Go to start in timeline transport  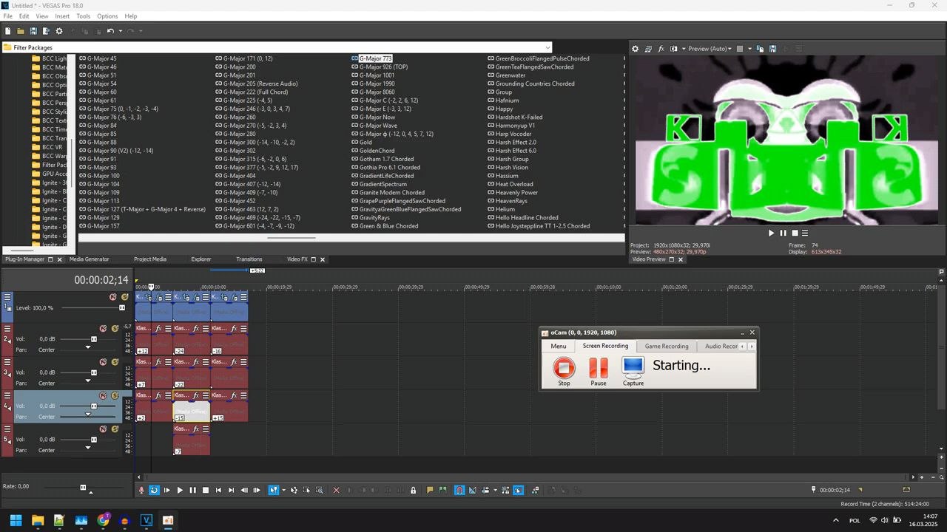click(218, 490)
